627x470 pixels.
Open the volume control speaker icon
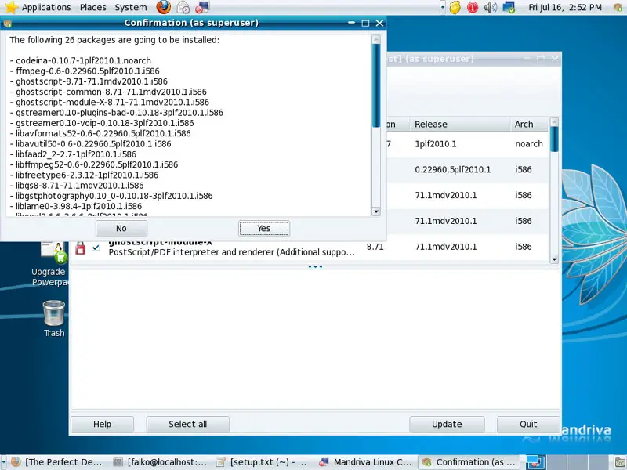[x=491, y=7]
